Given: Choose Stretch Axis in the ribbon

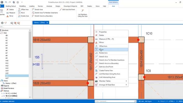Looking at the screenshot, I should tap(37, 9).
